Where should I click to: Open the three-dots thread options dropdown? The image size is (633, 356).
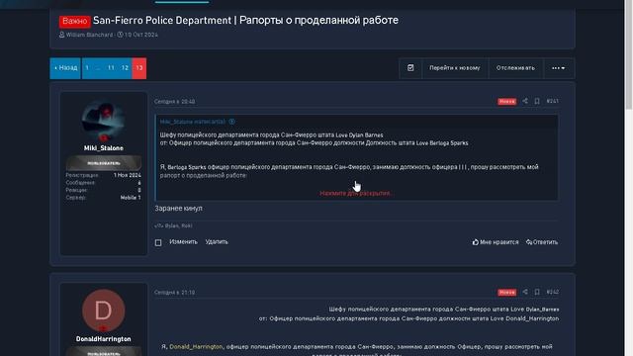[x=558, y=68]
